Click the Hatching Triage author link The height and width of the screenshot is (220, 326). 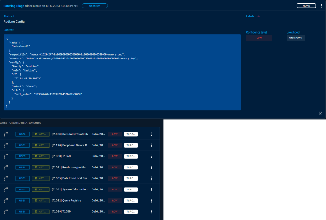tap(13, 6)
